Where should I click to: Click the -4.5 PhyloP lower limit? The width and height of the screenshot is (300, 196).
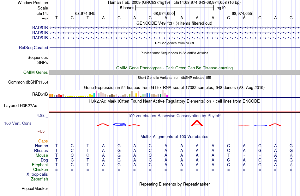tap(41, 131)
